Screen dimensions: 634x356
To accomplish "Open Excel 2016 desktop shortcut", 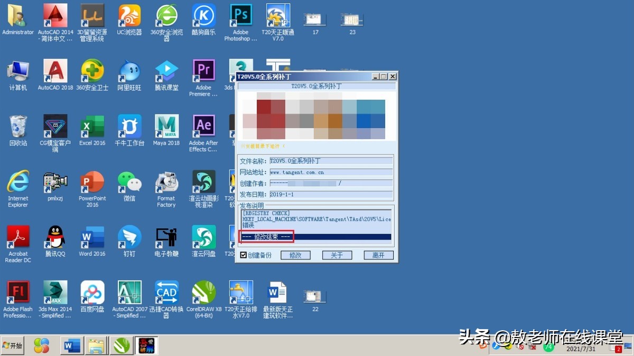I will (92, 127).
